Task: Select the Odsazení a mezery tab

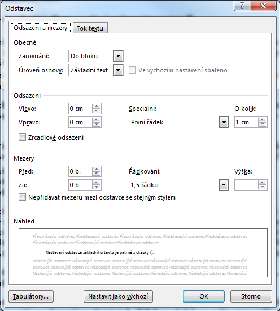Action: [x=41, y=28]
